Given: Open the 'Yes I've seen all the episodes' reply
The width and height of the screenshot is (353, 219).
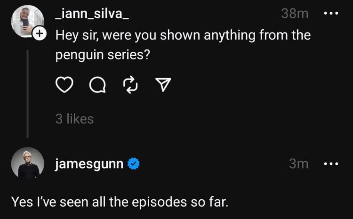Looking at the screenshot, I should [120, 202].
